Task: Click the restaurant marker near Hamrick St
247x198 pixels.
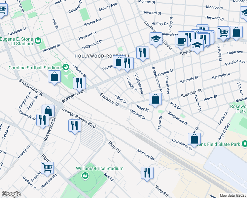Action: point(43,120)
